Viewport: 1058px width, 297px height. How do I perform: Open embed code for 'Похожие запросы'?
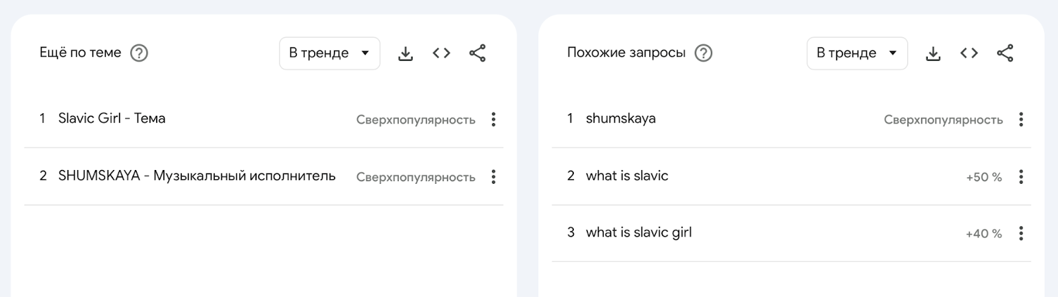click(x=969, y=53)
